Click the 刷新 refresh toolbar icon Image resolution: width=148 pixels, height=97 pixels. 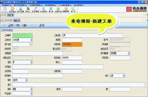click(x=51, y=10)
